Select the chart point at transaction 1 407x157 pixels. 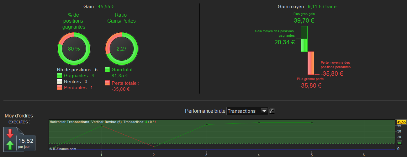[x=102, y=126]
